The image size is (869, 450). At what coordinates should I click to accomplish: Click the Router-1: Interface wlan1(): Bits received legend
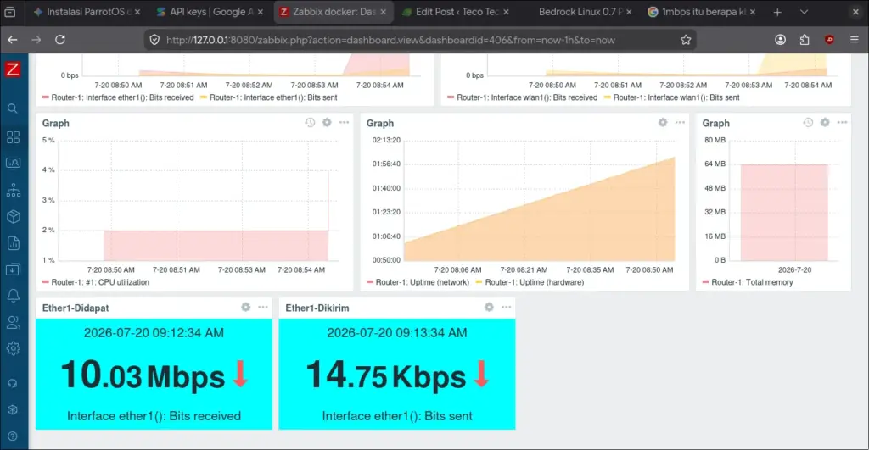click(523, 97)
